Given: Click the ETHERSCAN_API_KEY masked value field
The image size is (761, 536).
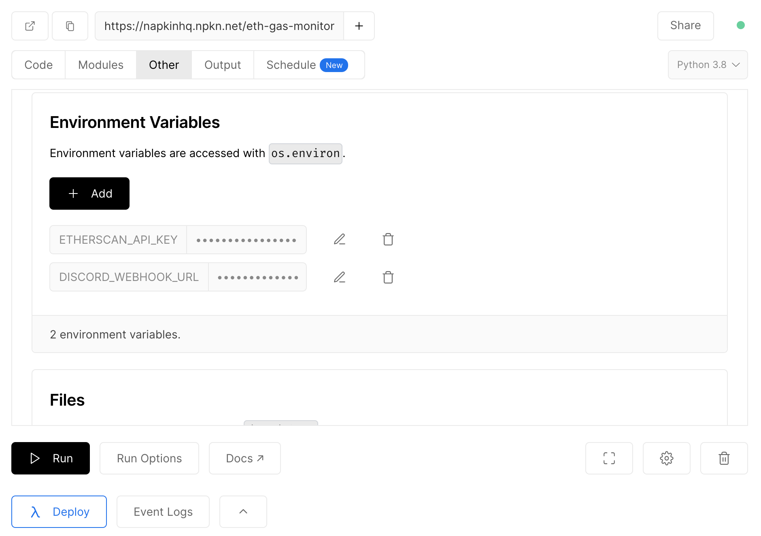Looking at the screenshot, I should tap(246, 240).
